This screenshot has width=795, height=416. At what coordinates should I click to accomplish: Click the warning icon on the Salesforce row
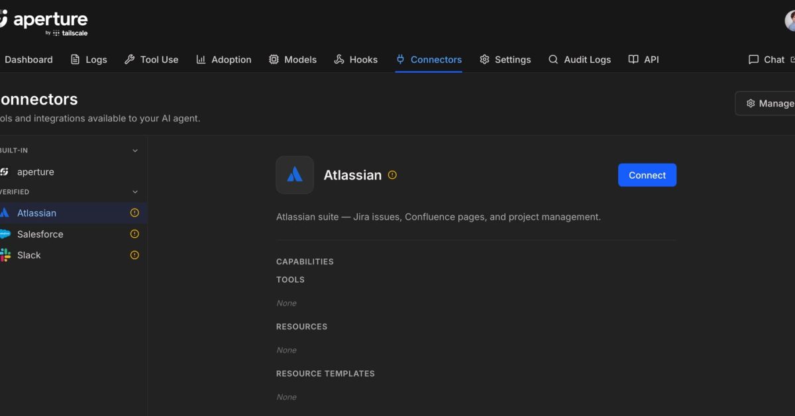click(x=134, y=234)
